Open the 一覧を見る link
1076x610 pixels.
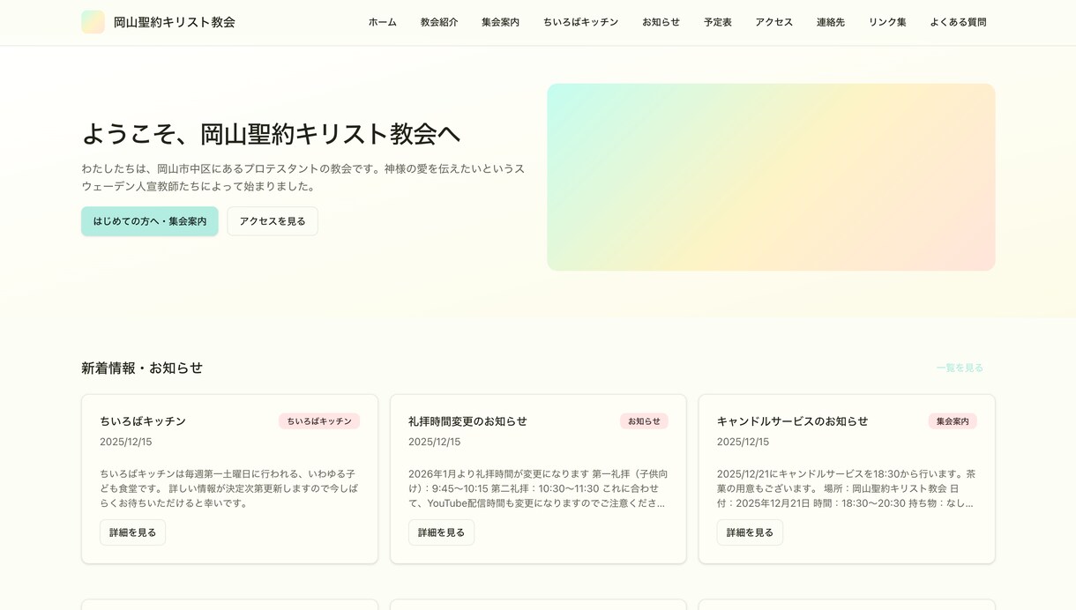pos(960,368)
